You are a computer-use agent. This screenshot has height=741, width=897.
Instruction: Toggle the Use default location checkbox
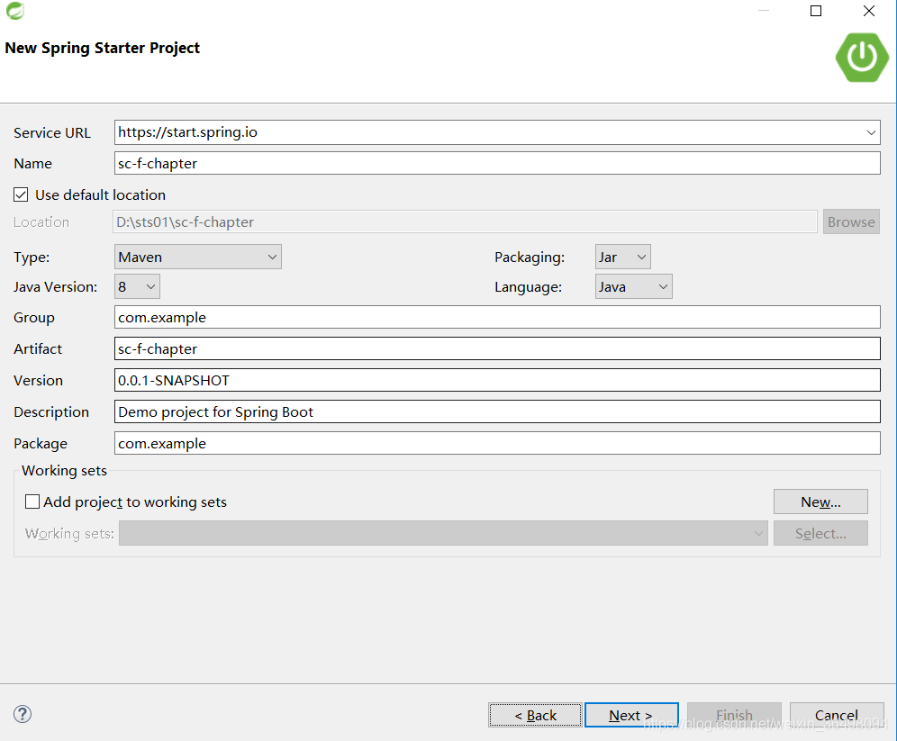[21, 195]
